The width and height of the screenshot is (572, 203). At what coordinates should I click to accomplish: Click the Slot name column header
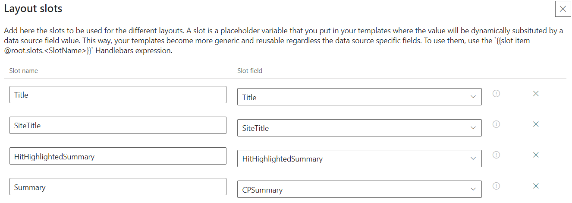[24, 71]
